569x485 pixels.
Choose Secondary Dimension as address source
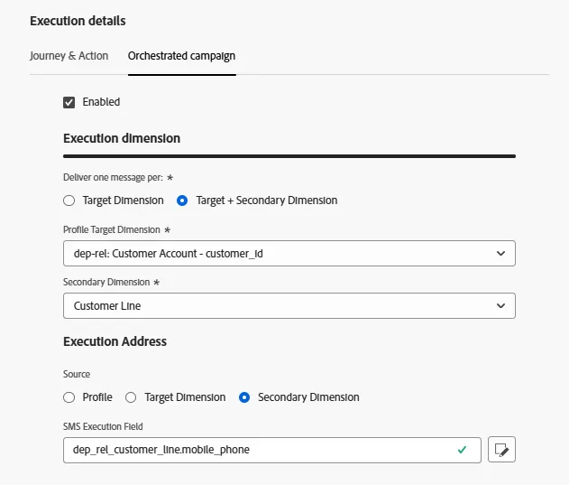244,397
